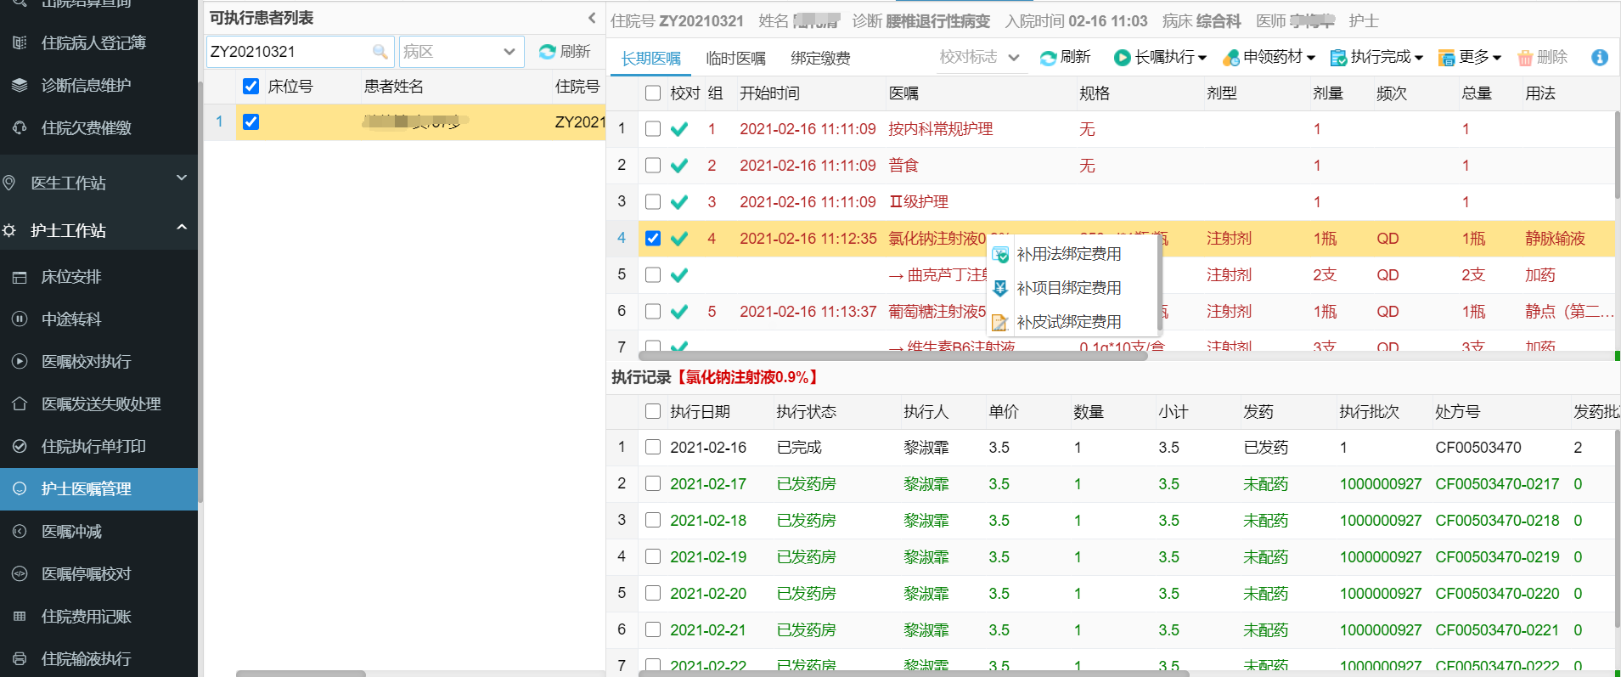Click the 医嘱发送失败处理 home icon

point(20,404)
